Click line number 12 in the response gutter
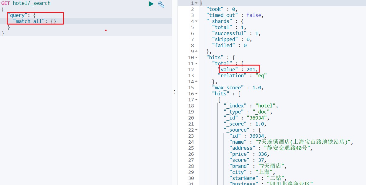366x185 pixels. [191, 69]
